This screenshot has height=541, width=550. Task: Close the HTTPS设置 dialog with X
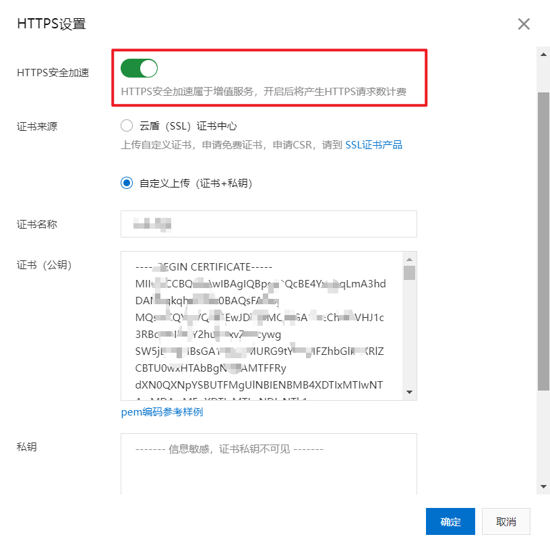click(x=524, y=24)
